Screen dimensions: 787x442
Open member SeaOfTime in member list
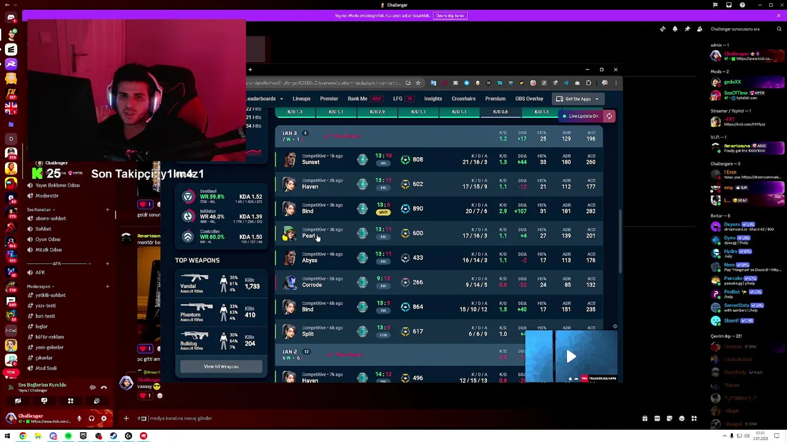point(747,95)
